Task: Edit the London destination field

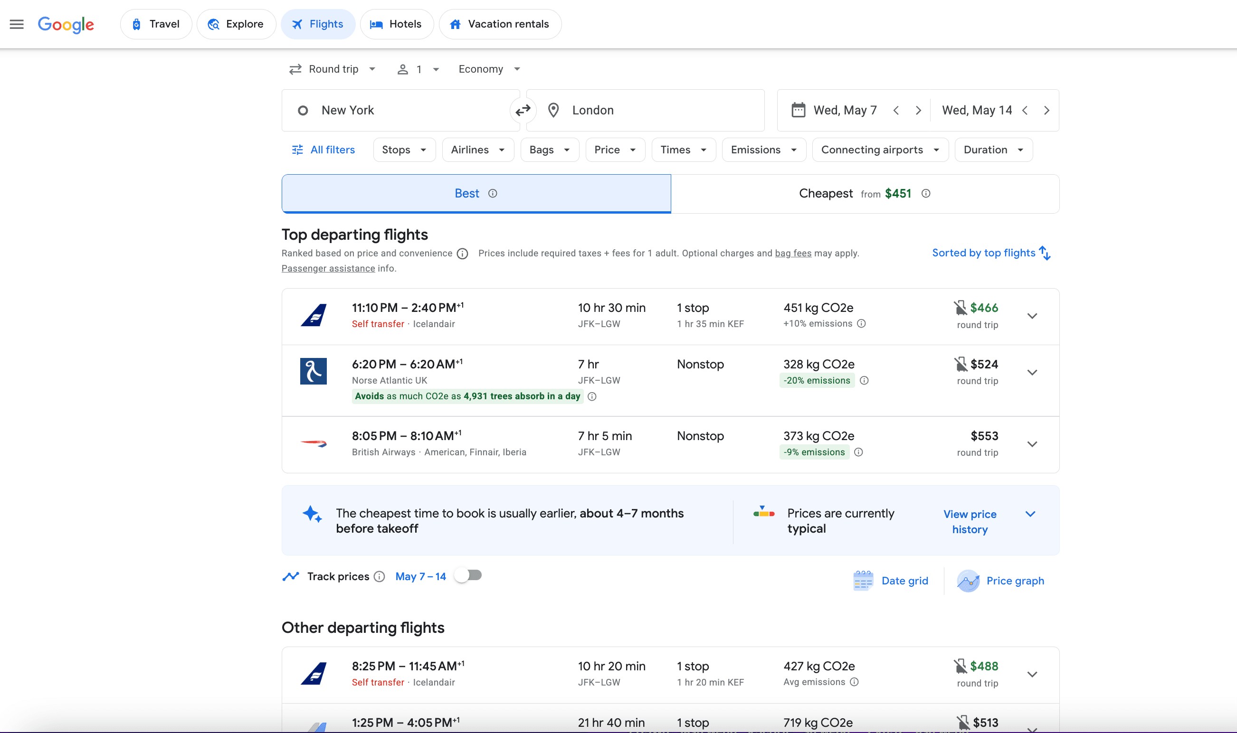Action: coord(646,110)
